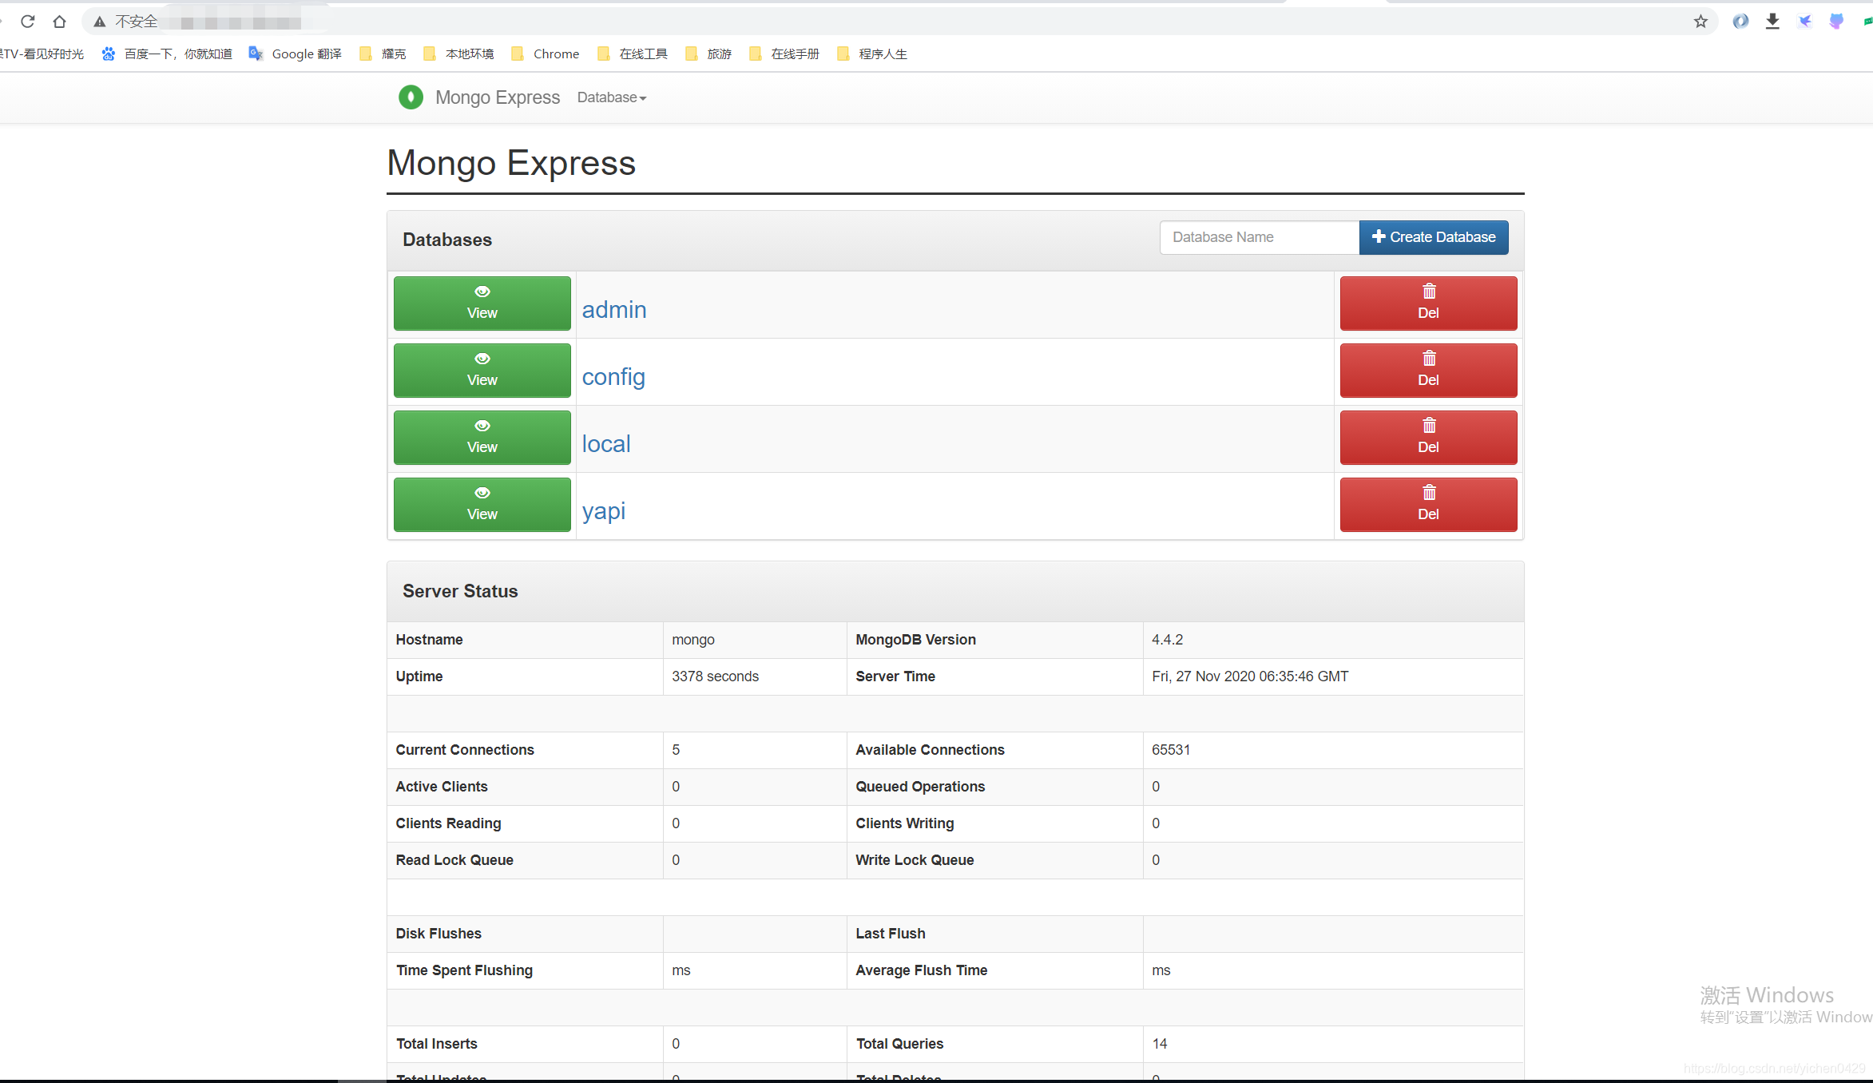Viewport: 1873px width, 1083px height.
Task: Select the Server Time value
Action: click(x=1250, y=676)
